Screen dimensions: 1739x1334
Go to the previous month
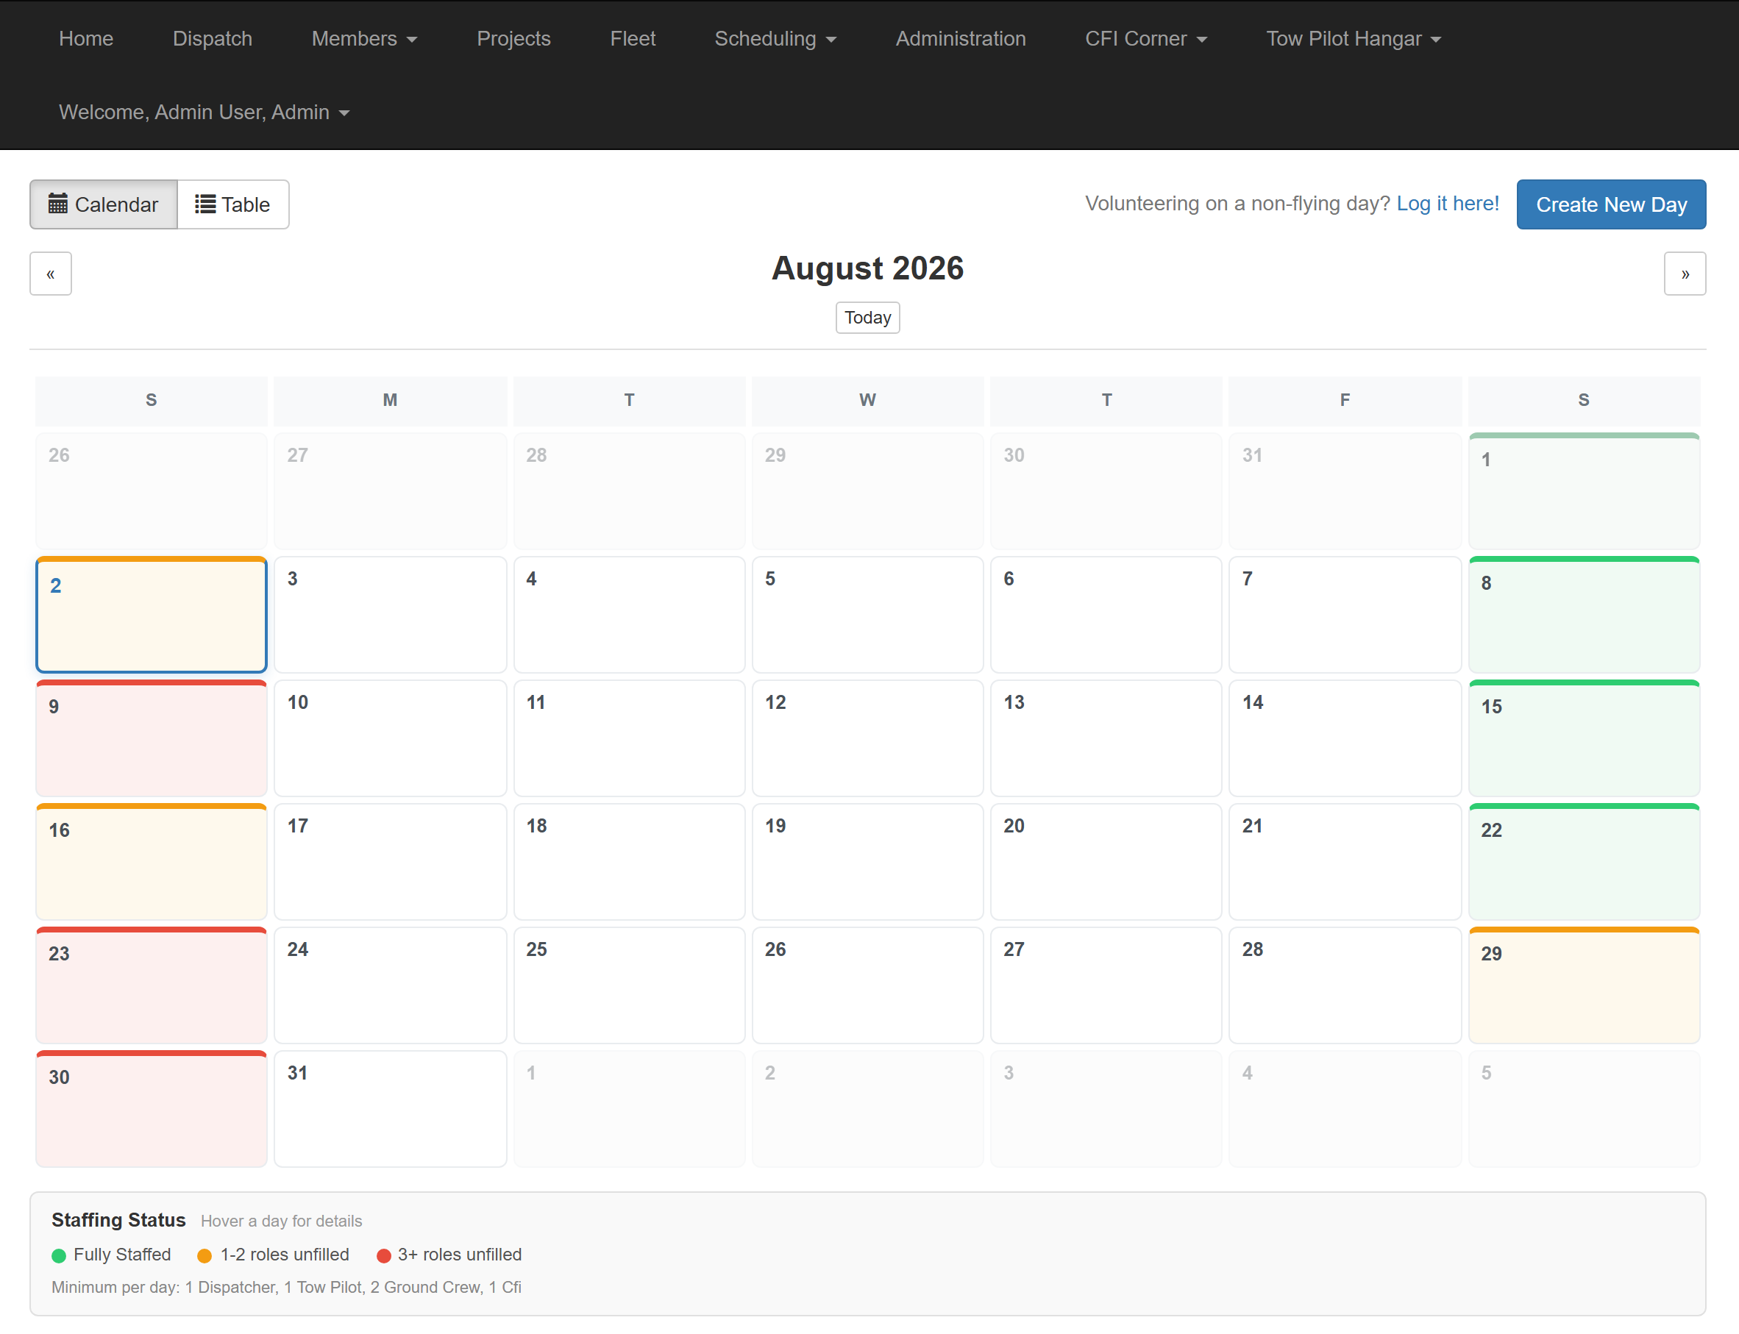pos(51,273)
